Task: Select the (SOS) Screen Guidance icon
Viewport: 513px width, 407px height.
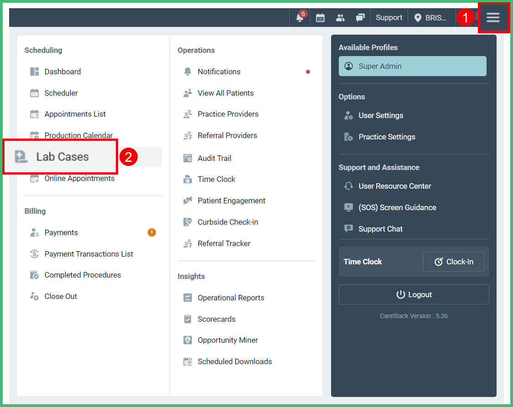Action: (348, 207)
